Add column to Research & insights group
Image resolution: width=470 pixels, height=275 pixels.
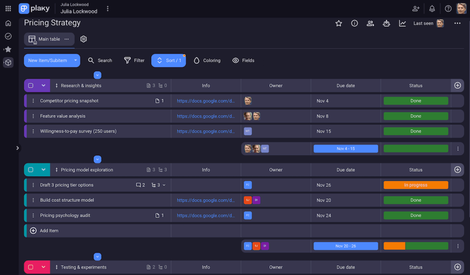click(457, 85)
